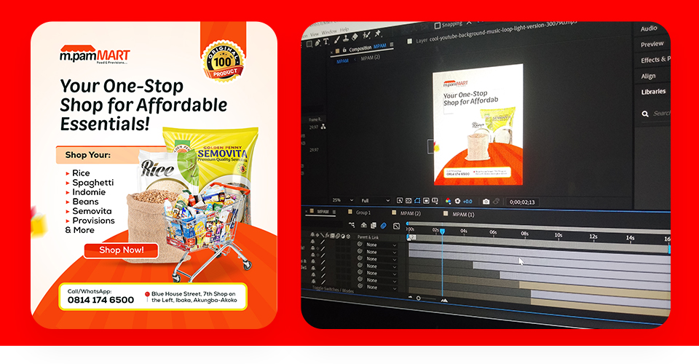This screenshot has height=364, width=699.
Task: Open fourth layer's Parent None dropdown
Action: click(x=382, y=266)
